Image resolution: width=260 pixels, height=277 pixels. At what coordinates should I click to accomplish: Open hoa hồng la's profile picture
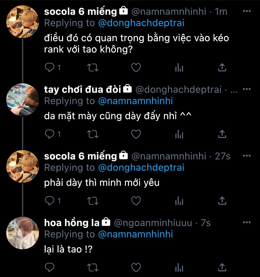pyautogui.click(x=23, y=233)
